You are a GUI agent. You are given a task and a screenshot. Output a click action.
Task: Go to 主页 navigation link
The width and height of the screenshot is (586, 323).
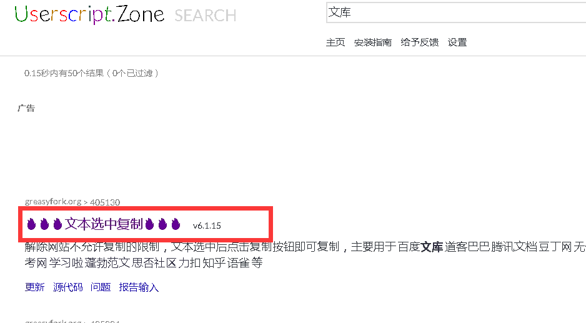click(x=335, y=42)
